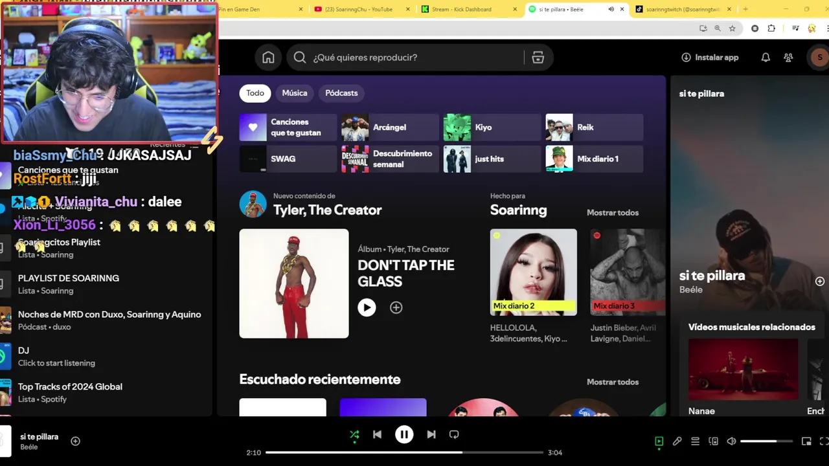Select the Pódcasts filter chip
This screenshot has width=829, height=466.
coord(341,93)
